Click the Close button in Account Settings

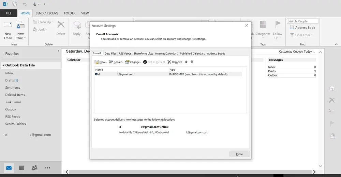(239, 154)
